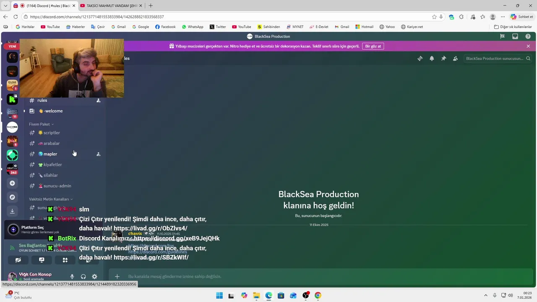537x302 pixels.
Task: Open File Explorer from taskbar
Action: click(256, 296)
